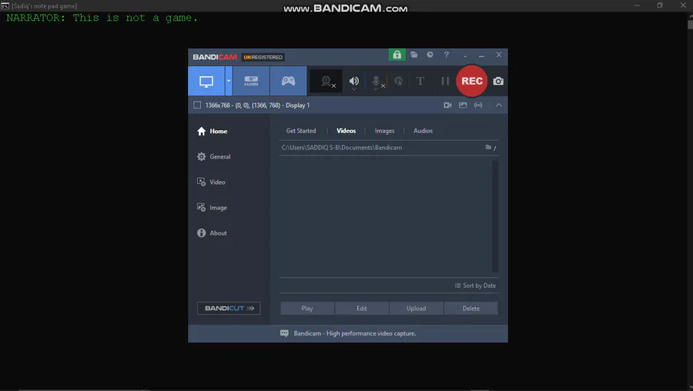Start recording with the red REC button
Viewport: 693px width, 391px height.
click(x=471, y=81)
